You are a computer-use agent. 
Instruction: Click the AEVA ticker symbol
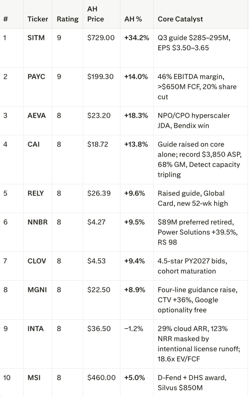pyautogui.click(x=37, y=116)
